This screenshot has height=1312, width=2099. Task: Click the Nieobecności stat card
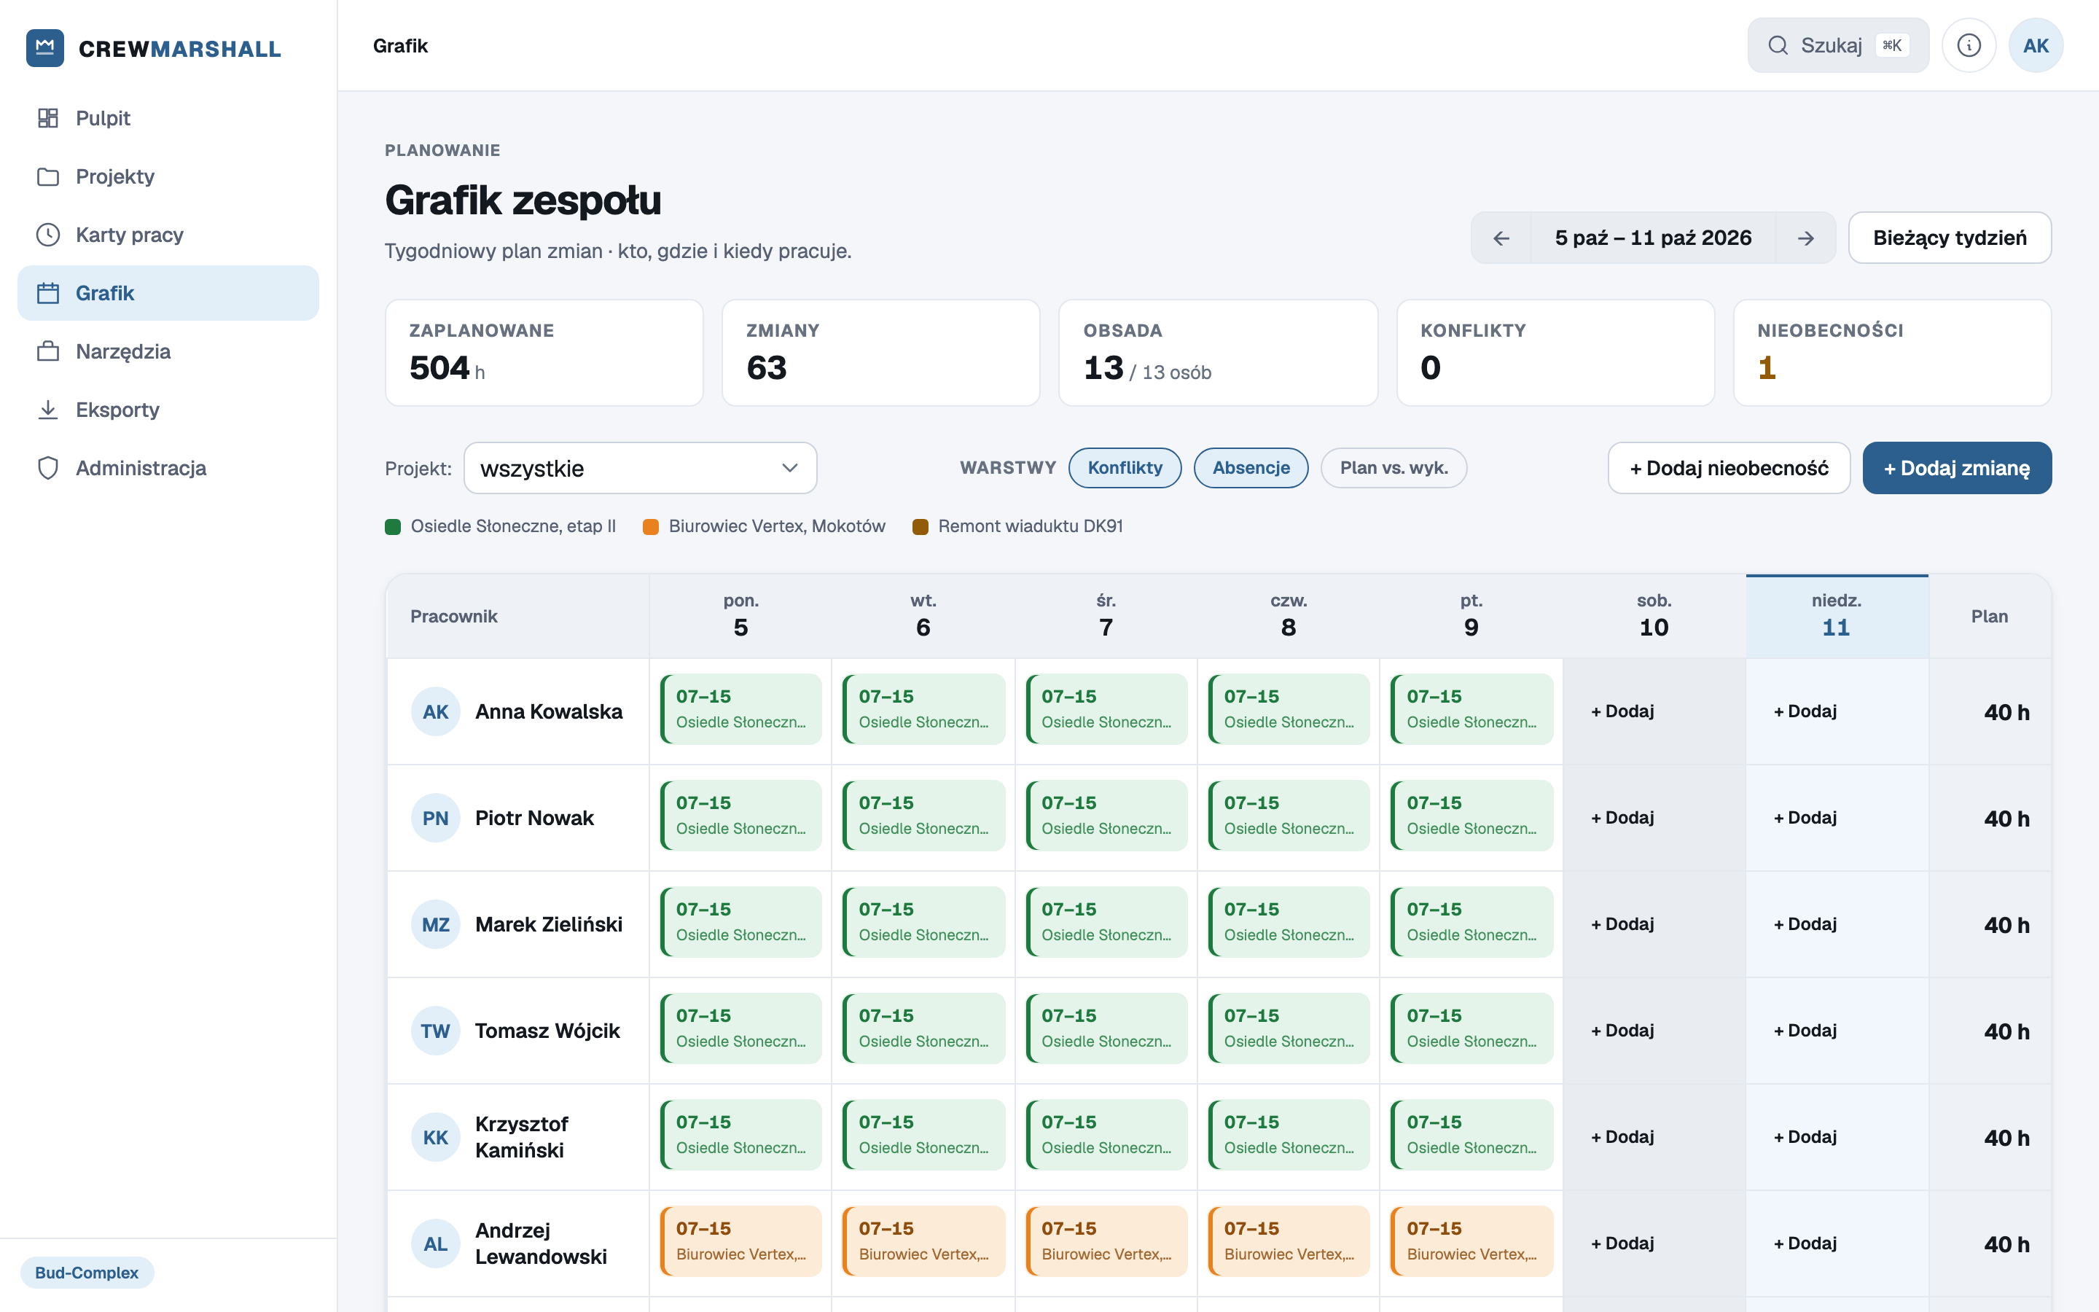[x=1892, y=352]
